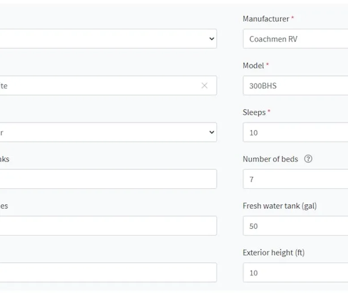Edit the Manufacturer field showing Coachmen RV

[x=295, y=39]
